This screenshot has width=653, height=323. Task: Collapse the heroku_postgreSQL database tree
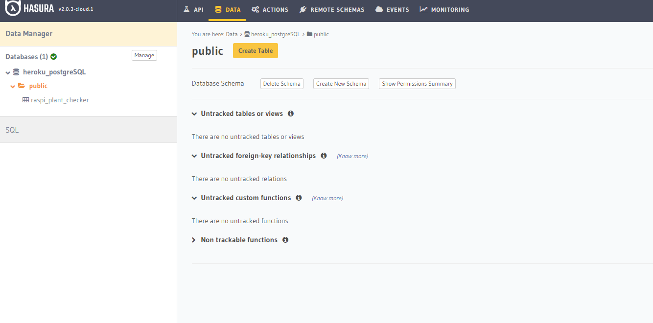tap(8, 72)
